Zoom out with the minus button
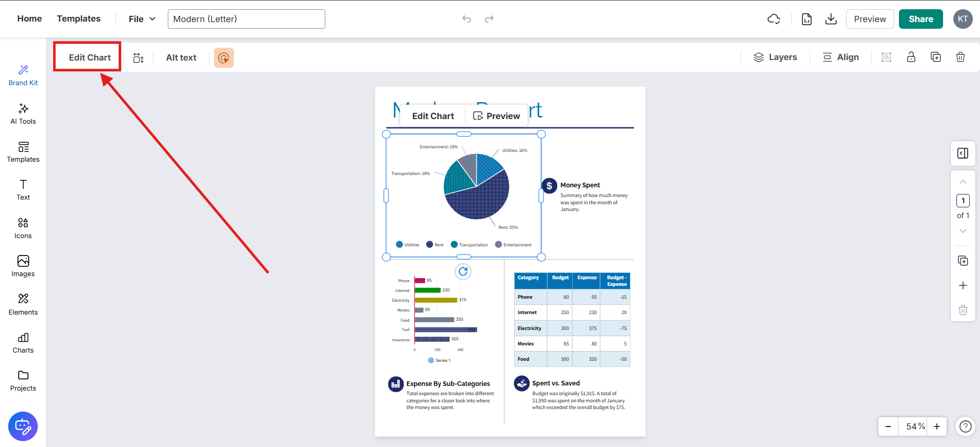 [x=888, y=426]
